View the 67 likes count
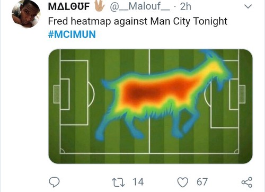The height and width of the screenshot is (192, 265). [x=202, y=182]
